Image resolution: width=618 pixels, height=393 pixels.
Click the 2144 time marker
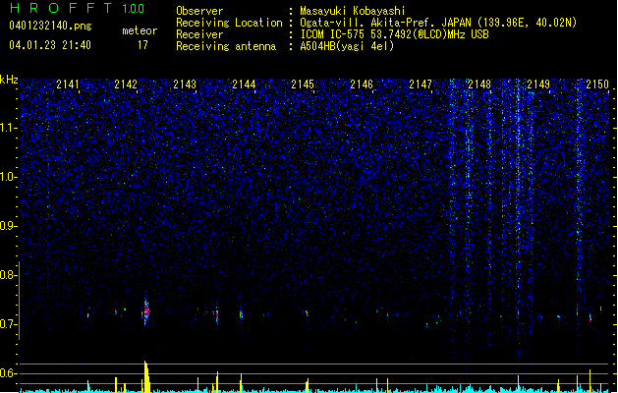244,84
